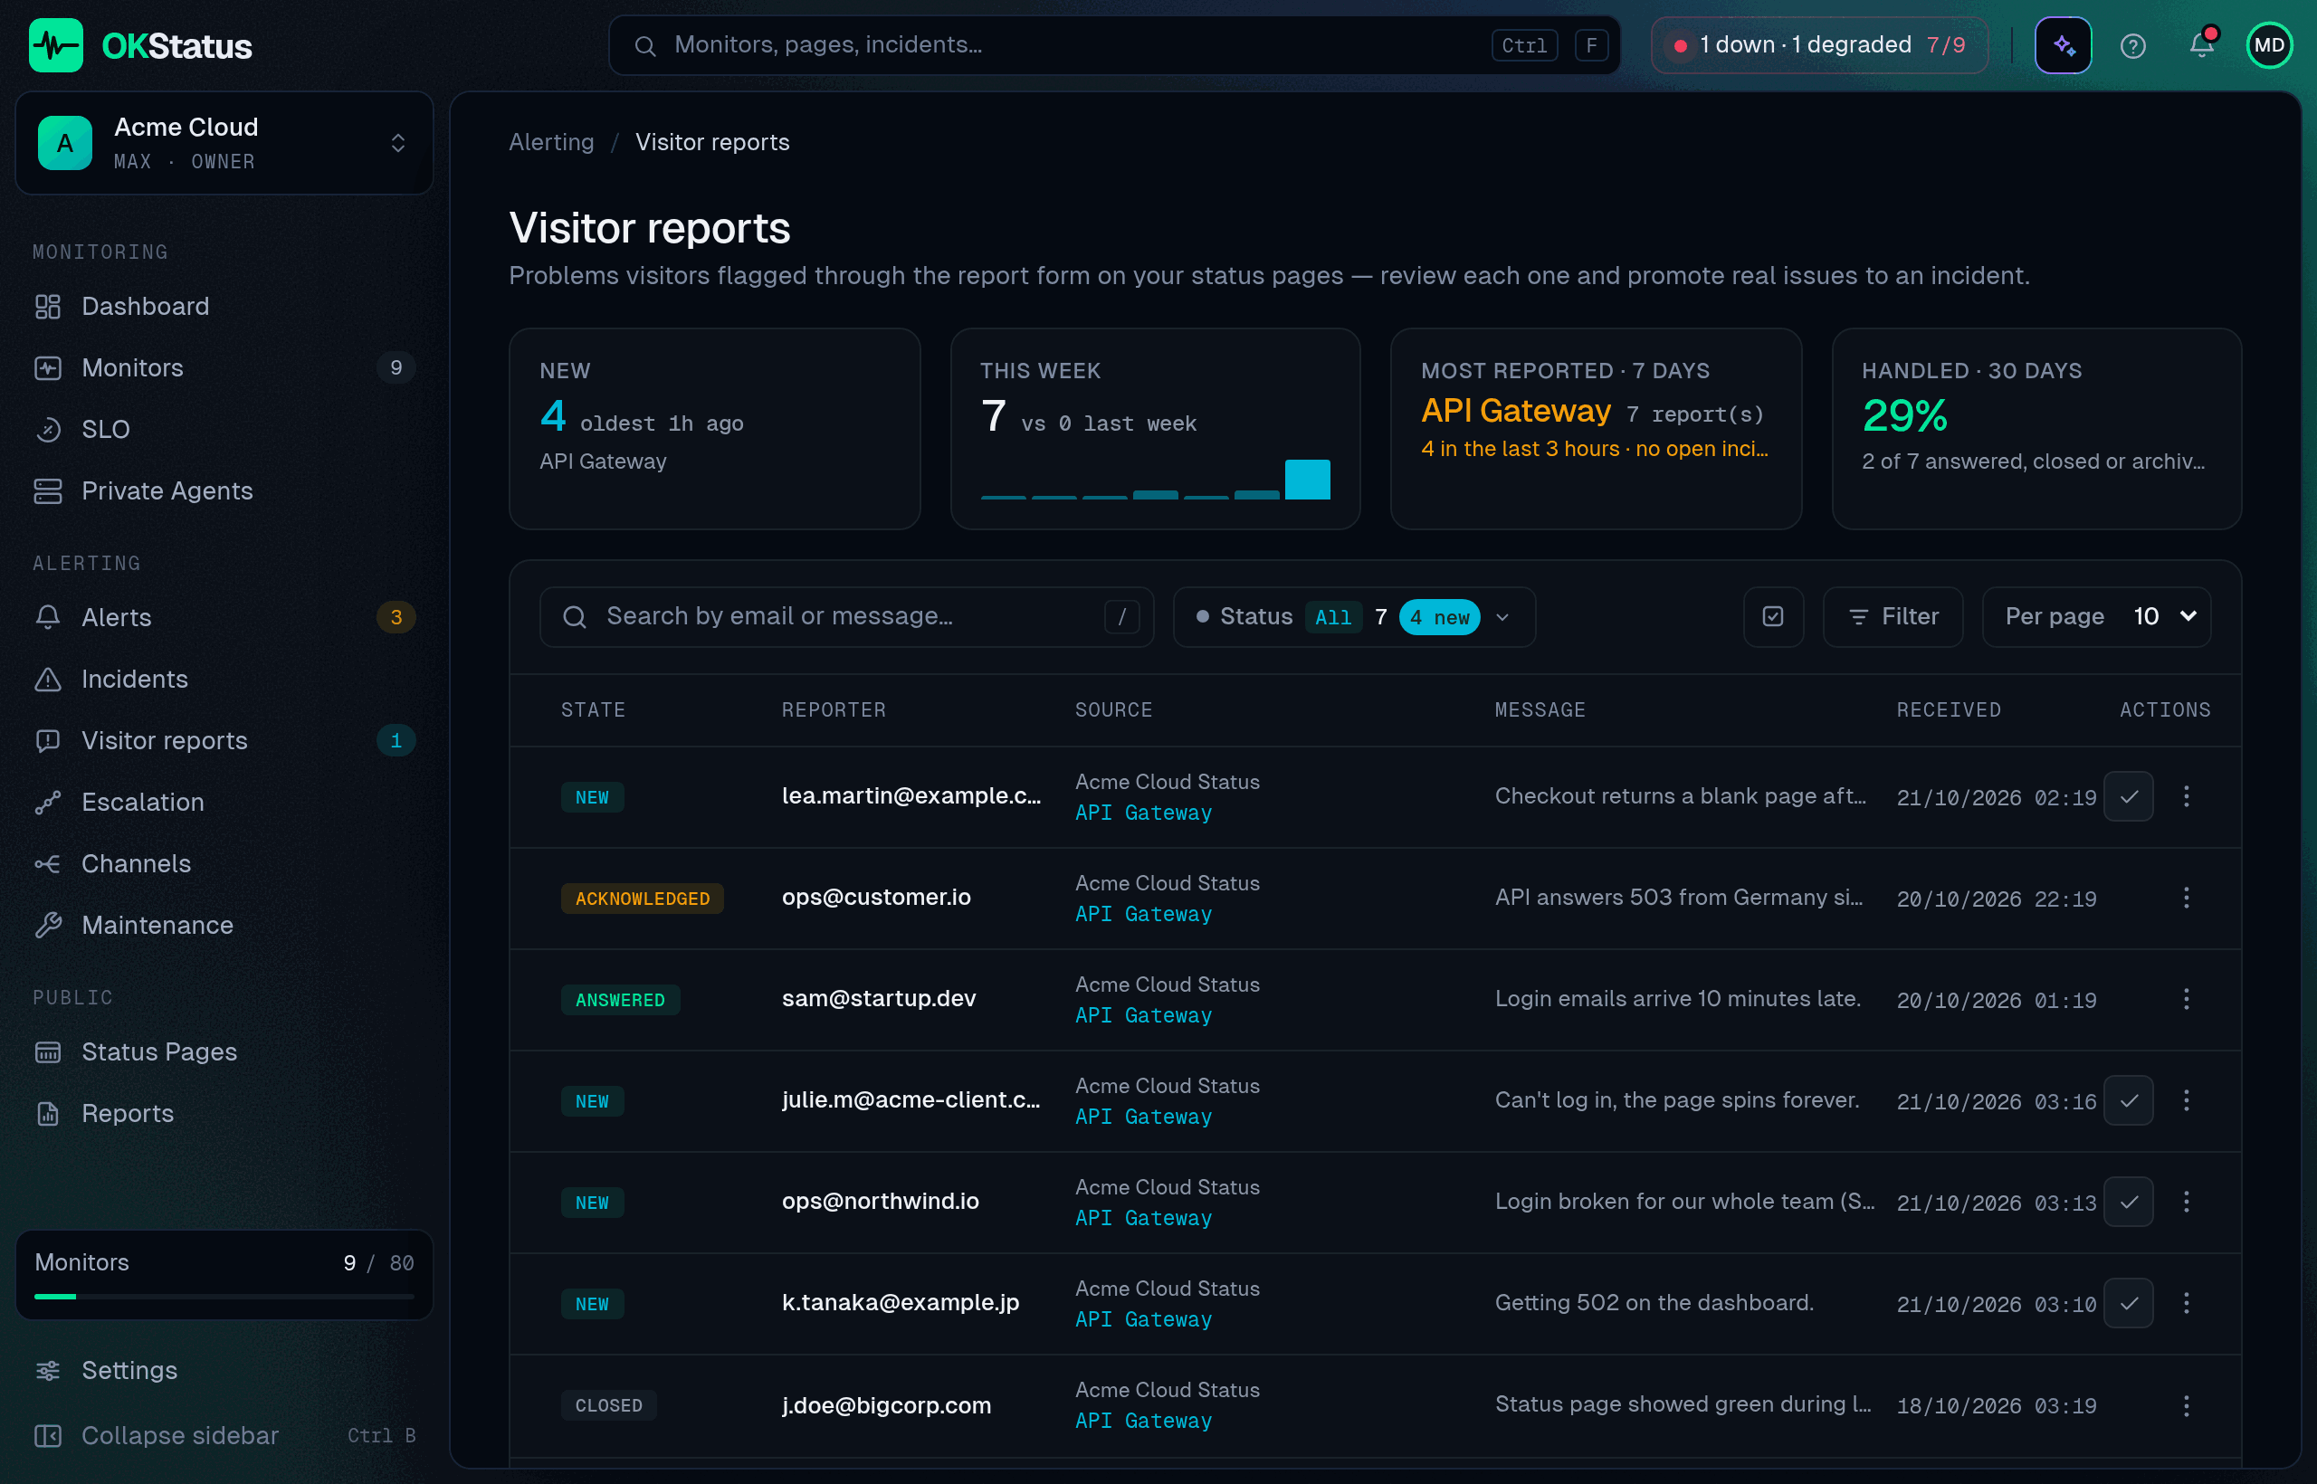
Task: Open the Per page 10 dropdown
Action: pos(2095,617)
